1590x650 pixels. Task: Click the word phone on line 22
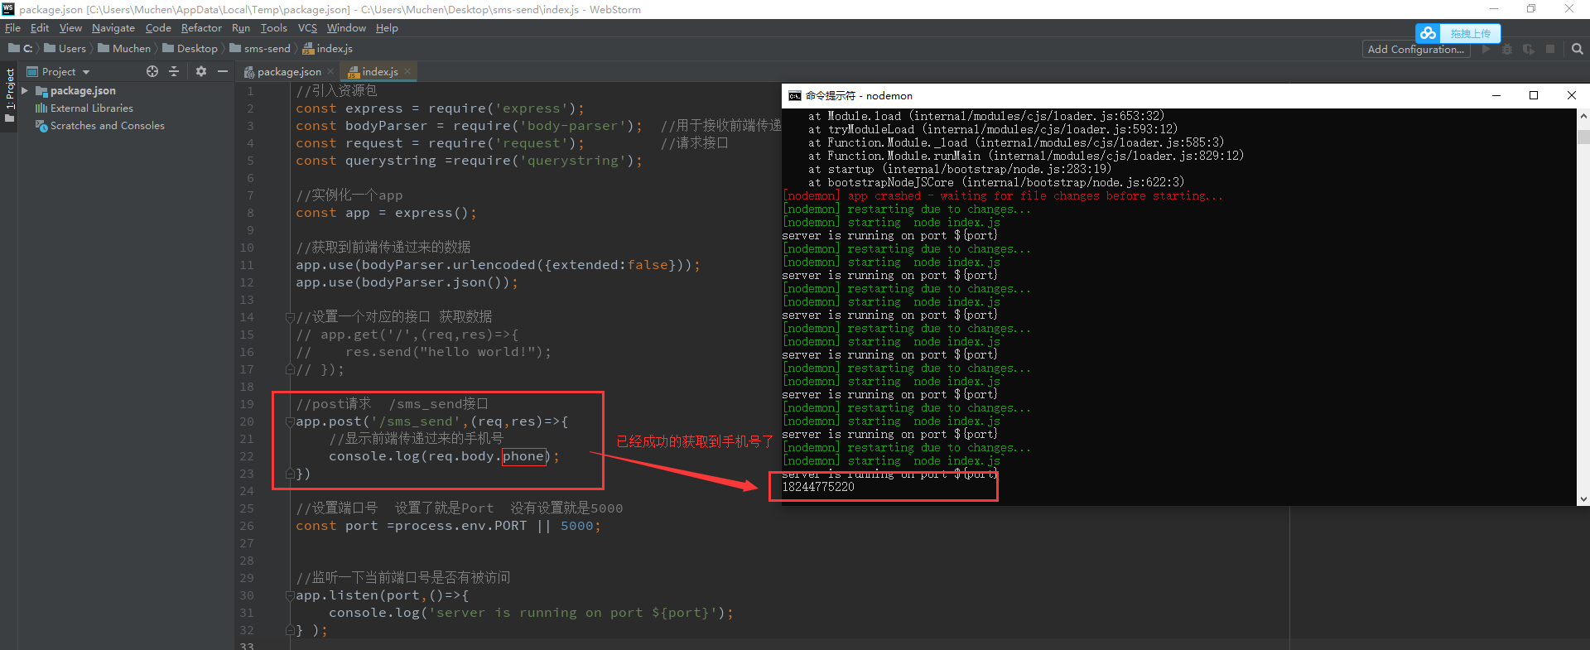(523, 456)
